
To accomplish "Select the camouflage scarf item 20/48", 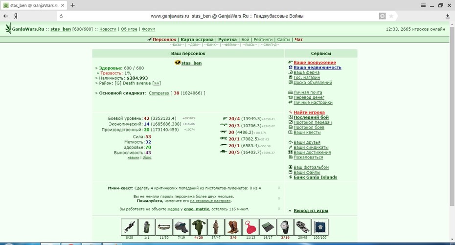I will pos(302,227).
